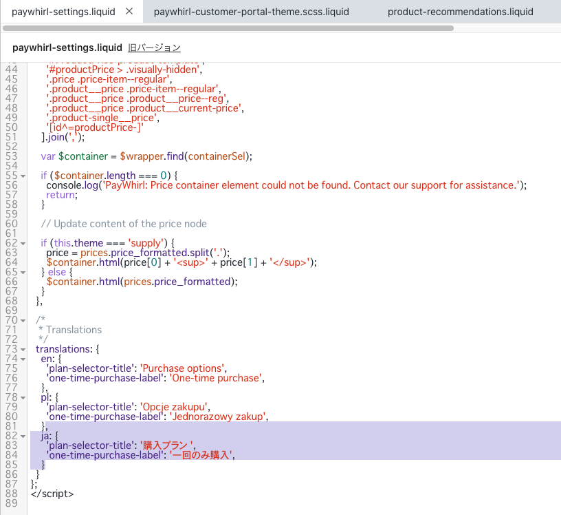Click the '// Update content of the price node' comment
The width and height of the screenshot is (561, 515).
[x=124, y=224]
